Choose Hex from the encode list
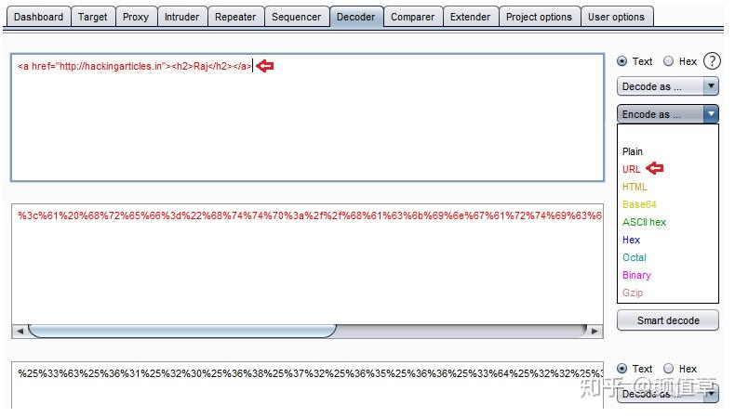The width and height of the screenshot is (735, 417). click(x=631, y=240)
